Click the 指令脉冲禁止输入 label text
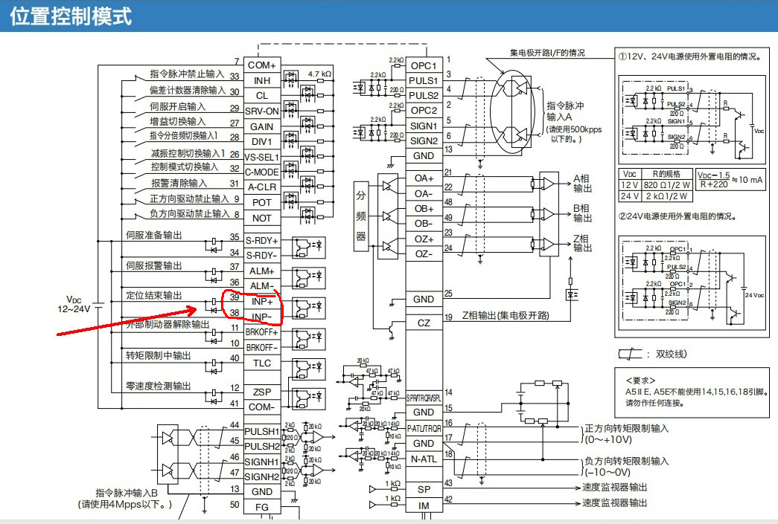Image resolution: width=778 pixels, height=524 pixels. coord(186,74)
